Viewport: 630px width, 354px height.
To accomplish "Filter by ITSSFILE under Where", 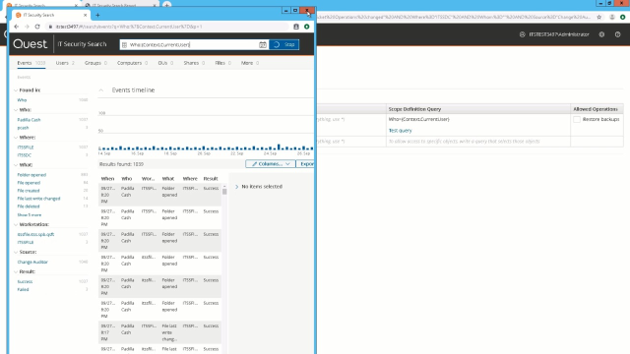I will 26,147.
